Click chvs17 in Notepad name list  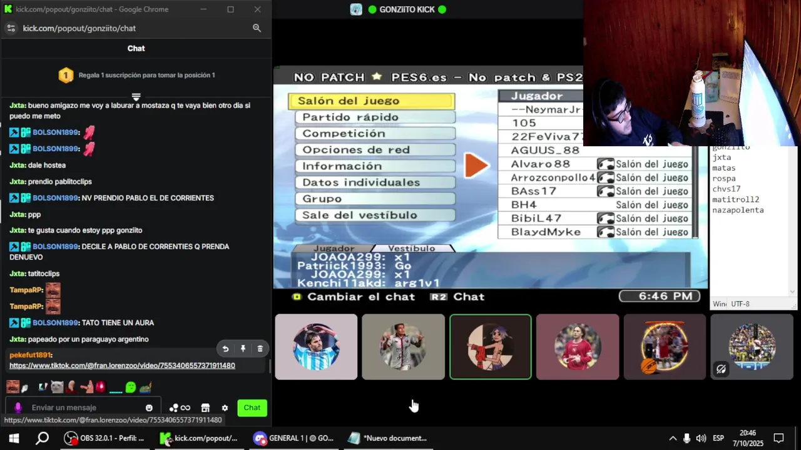coord(726,189)
